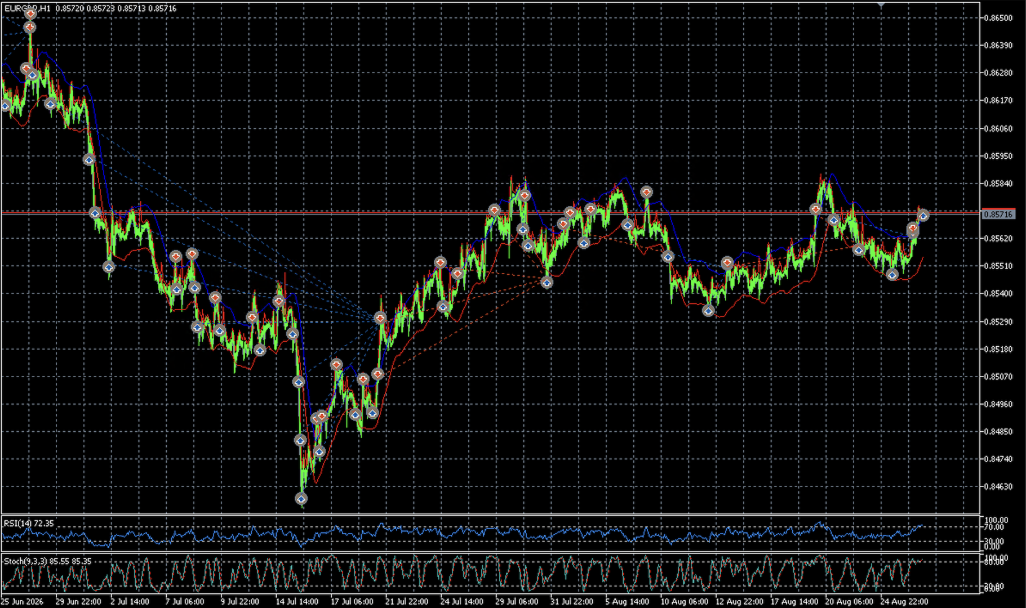Click buy arrow at the chart's lowest trough
Screen dimensions: 1026x608
pos(301,498)
